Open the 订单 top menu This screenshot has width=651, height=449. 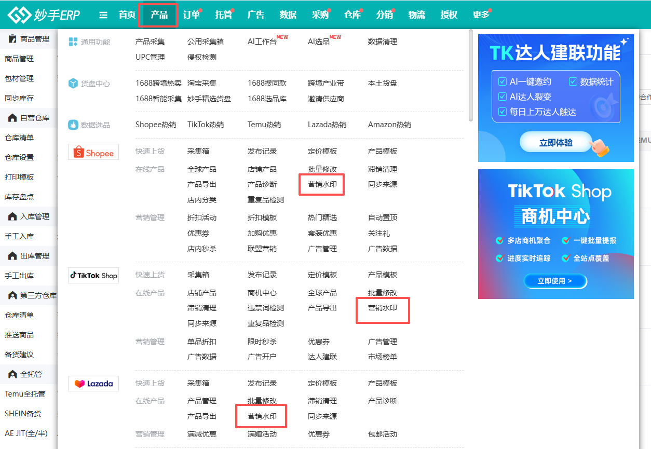point(192,15)
